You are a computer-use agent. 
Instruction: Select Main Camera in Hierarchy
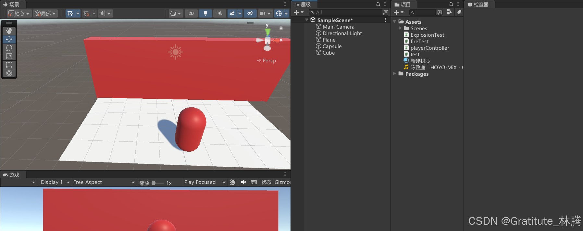[339, 27]
